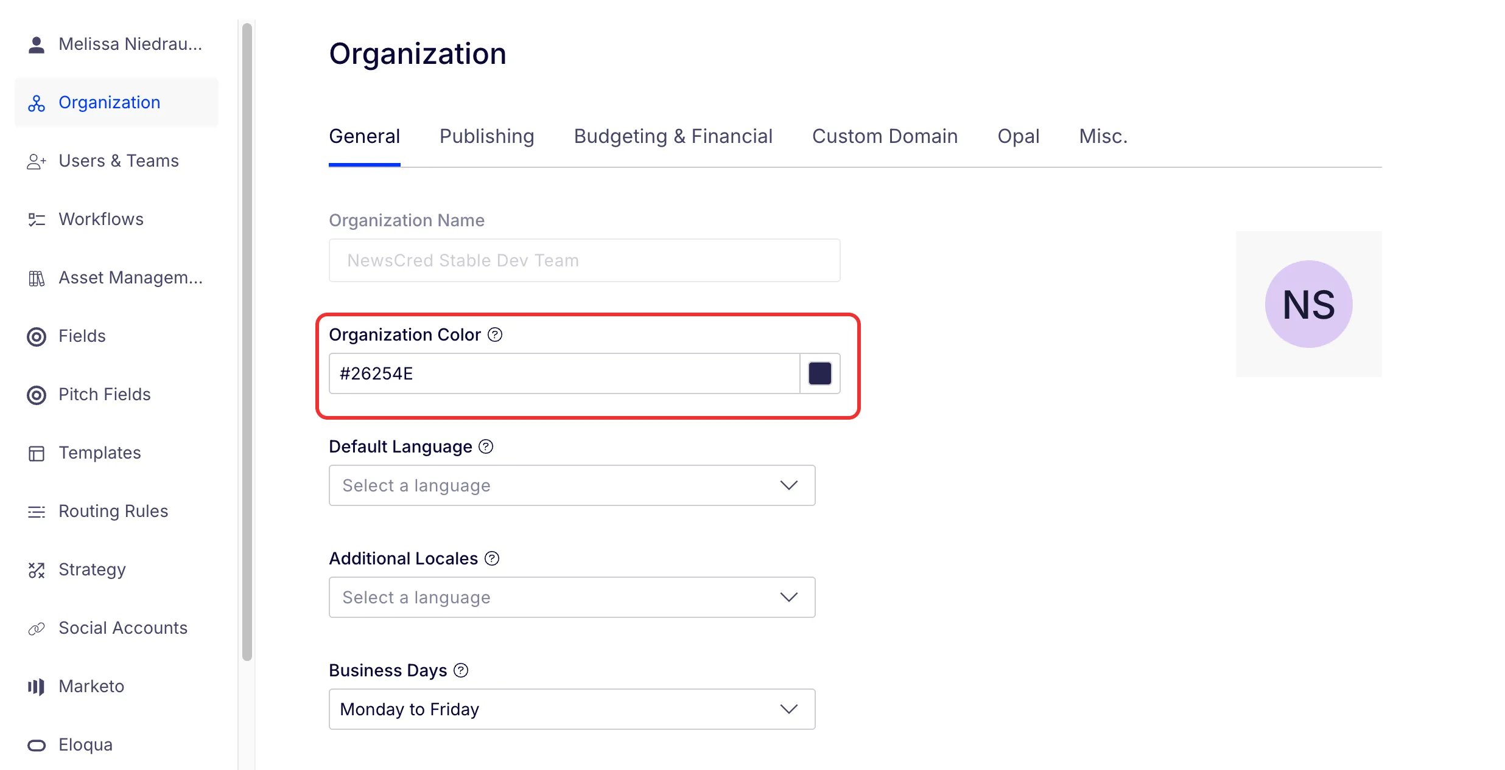Select the Opal tab

(x=1019, y=136)
